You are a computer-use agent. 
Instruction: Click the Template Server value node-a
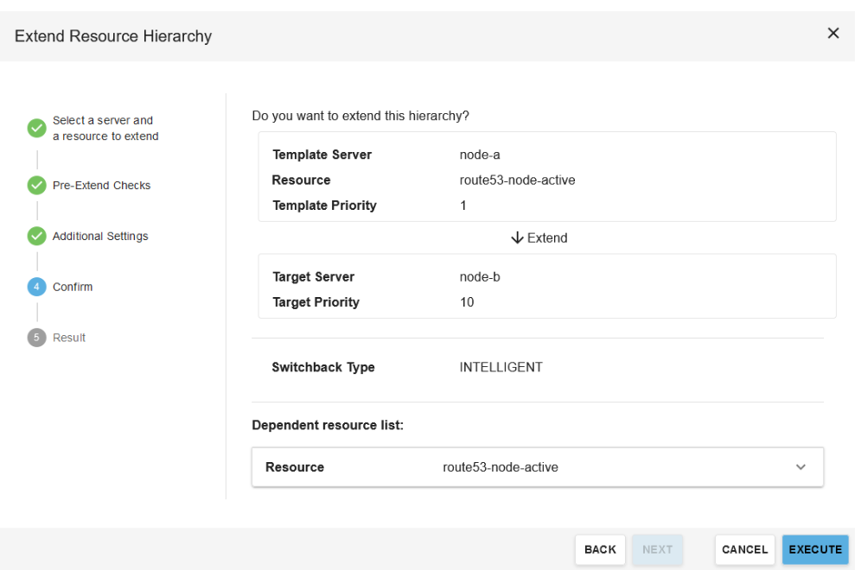tap(480, 155)
